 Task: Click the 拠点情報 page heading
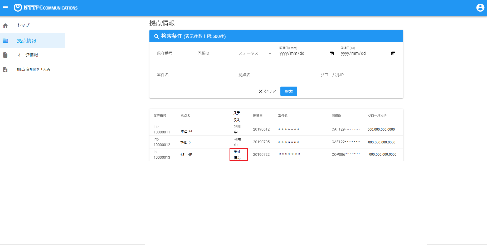pyautogui.click(x=162, y=23)
